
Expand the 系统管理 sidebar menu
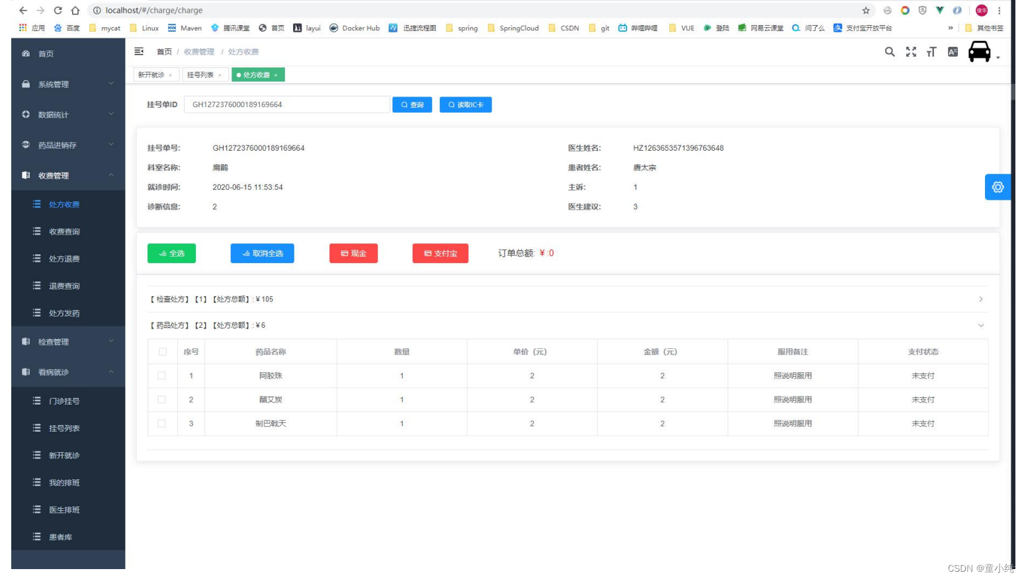(x=68, y=84)
